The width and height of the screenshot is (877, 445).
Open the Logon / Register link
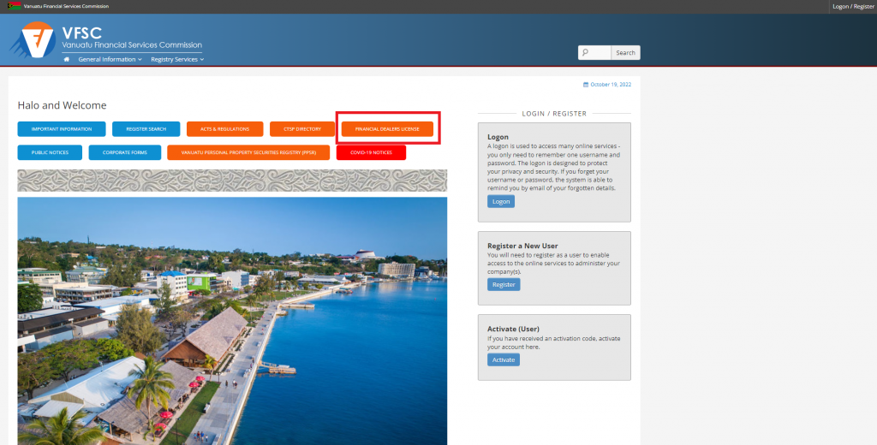pos(852,6)
